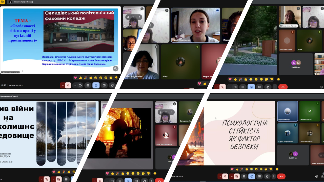This screenshot has height=182, width=324.
Task: Open meeting info icon in Валентина Камкова call
Action: point(321,87)
